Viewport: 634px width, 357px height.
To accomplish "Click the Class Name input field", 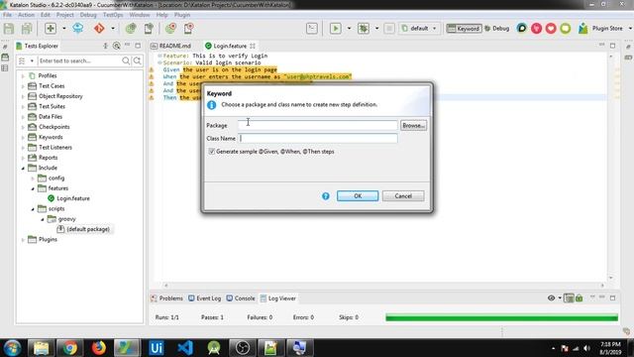I will coord(318,138).
